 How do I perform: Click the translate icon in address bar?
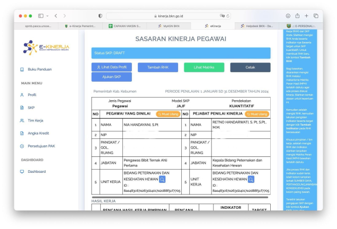tap(222, 16)
